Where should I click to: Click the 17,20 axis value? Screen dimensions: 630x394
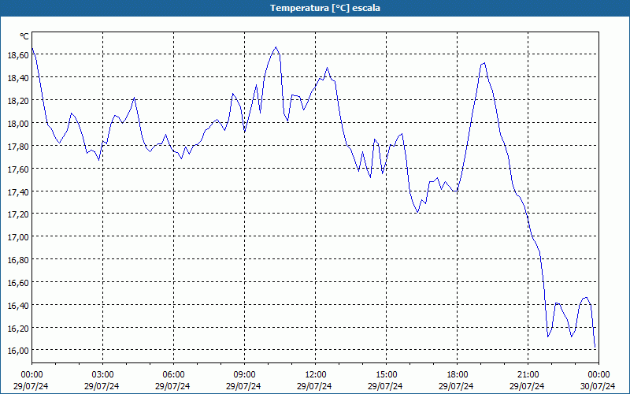[18, 214]
